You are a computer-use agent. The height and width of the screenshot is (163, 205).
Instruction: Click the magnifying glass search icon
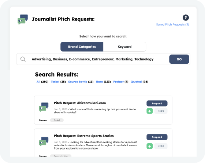pos(23,59)
